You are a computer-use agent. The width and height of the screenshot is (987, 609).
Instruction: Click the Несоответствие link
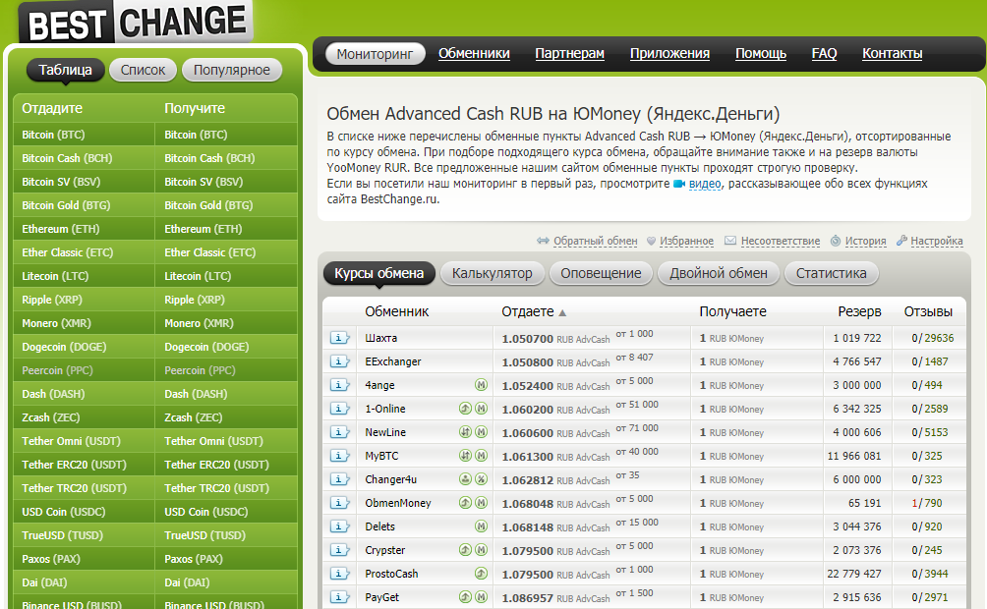pyautogui.click(x=780, y=241)
